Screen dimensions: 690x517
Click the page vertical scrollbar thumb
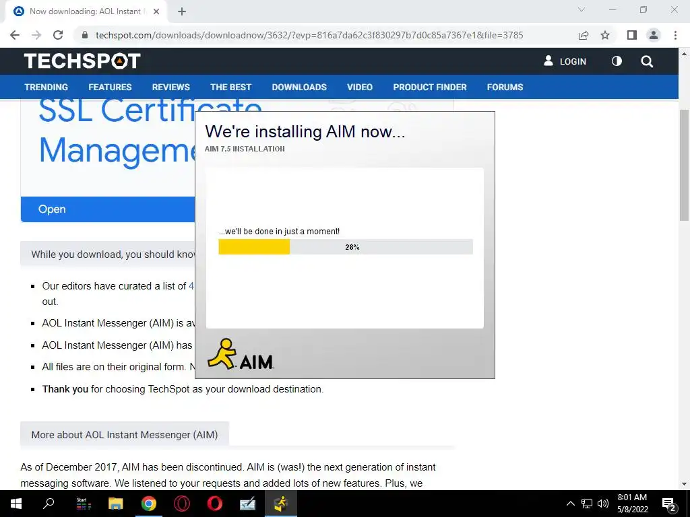click(684, 165)
